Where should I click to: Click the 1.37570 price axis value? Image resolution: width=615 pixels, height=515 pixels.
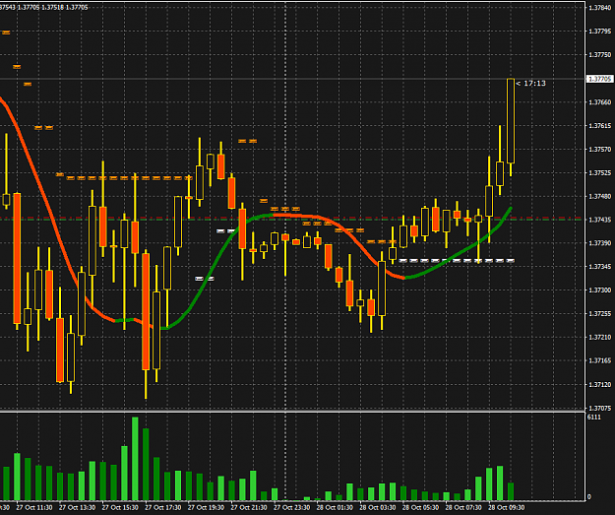pyautogui.click(x=600, y=149)
